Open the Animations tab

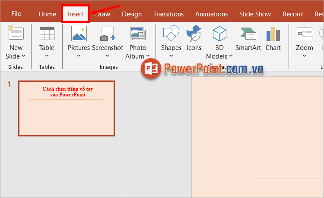(x=211, y=14)
